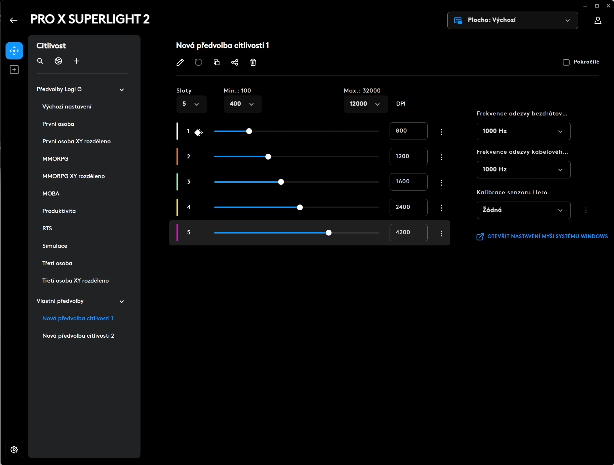
Task: Open Kalibrace senzoru Hero Žádná dropdown
Action: point(523,210)
